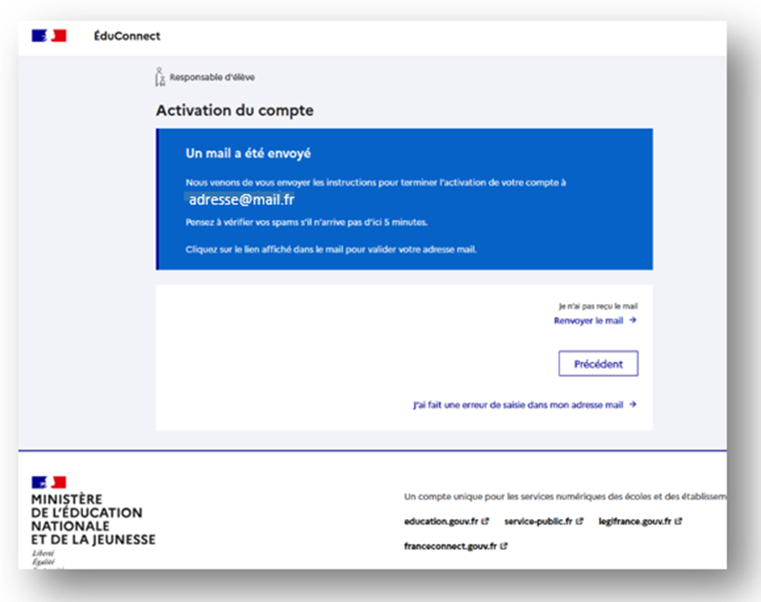Click the arrow after the erreur de saisie link
The image size is (761, 602).
pos(633,405)
